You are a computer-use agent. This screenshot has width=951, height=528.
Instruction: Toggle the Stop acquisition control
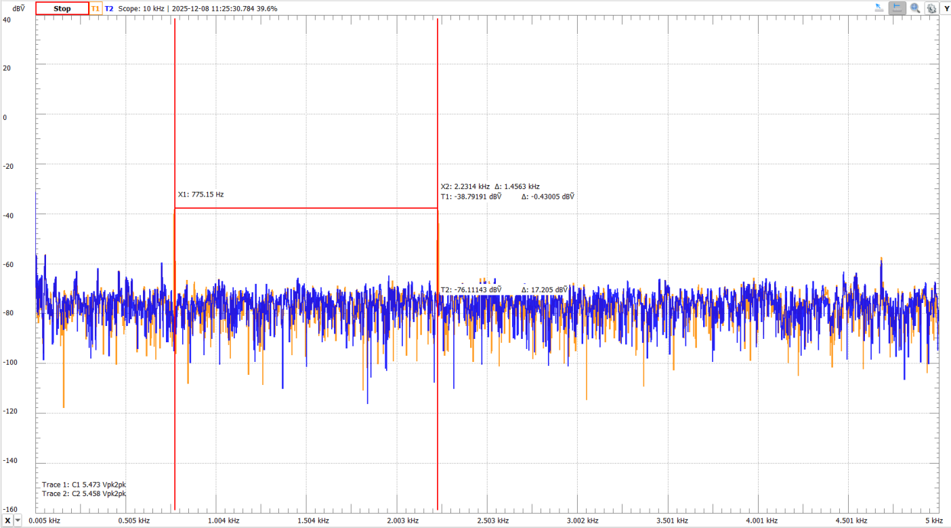[62, 8]
